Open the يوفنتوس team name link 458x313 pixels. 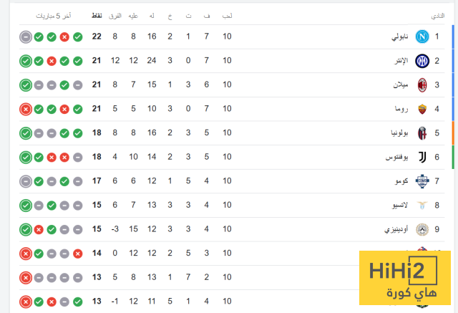point(395,157)
